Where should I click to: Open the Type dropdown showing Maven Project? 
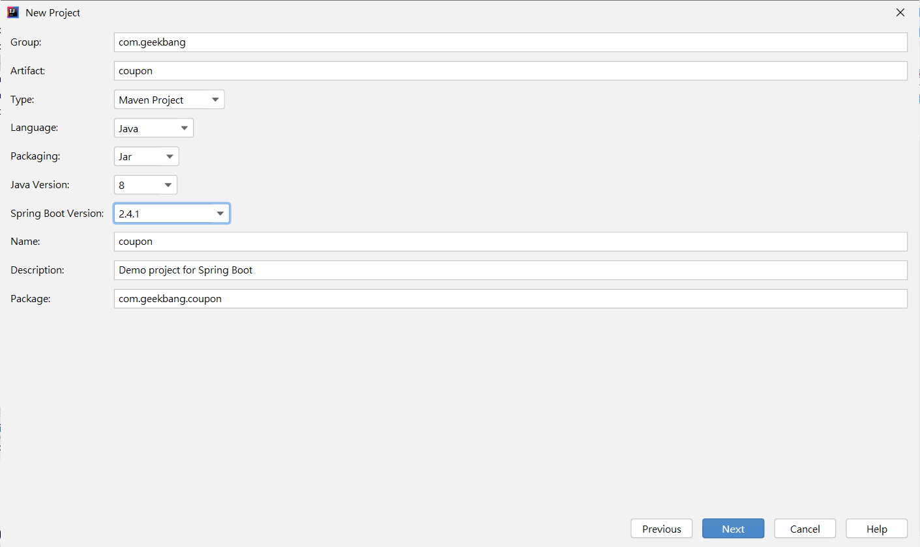170,100
